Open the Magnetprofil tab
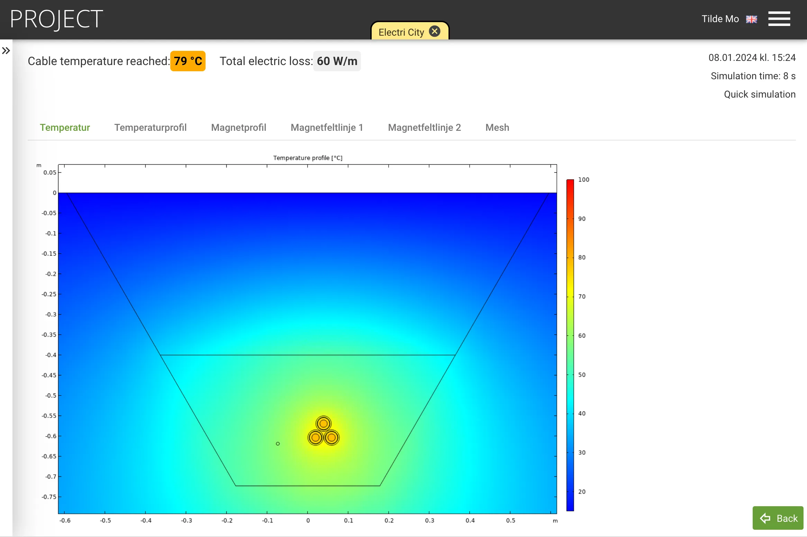The width and height of the screenshot is (807, 537). pos(239,127)
